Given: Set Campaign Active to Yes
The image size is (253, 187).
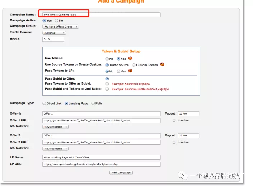Looking at the screenshot, I should coord(44,21).
